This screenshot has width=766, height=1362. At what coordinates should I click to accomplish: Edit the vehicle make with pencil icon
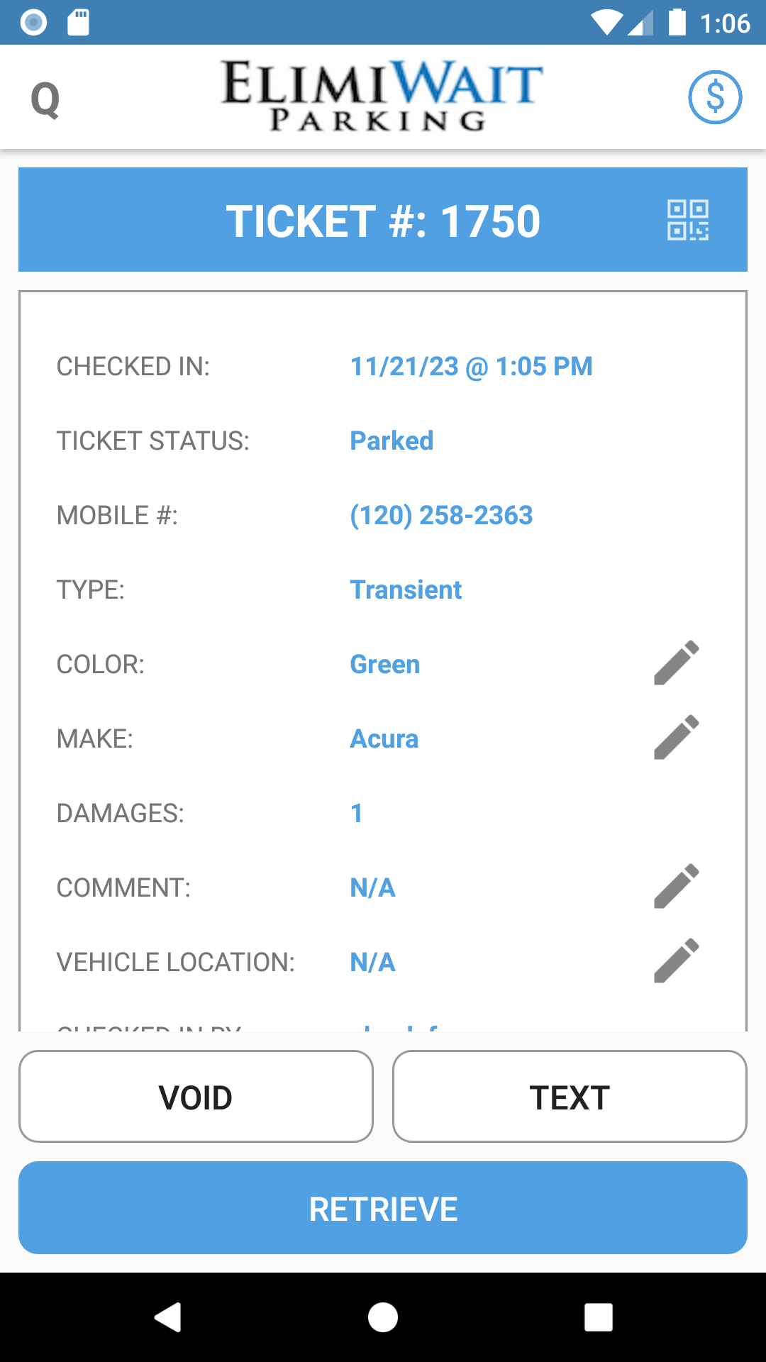tap(676, 738)
